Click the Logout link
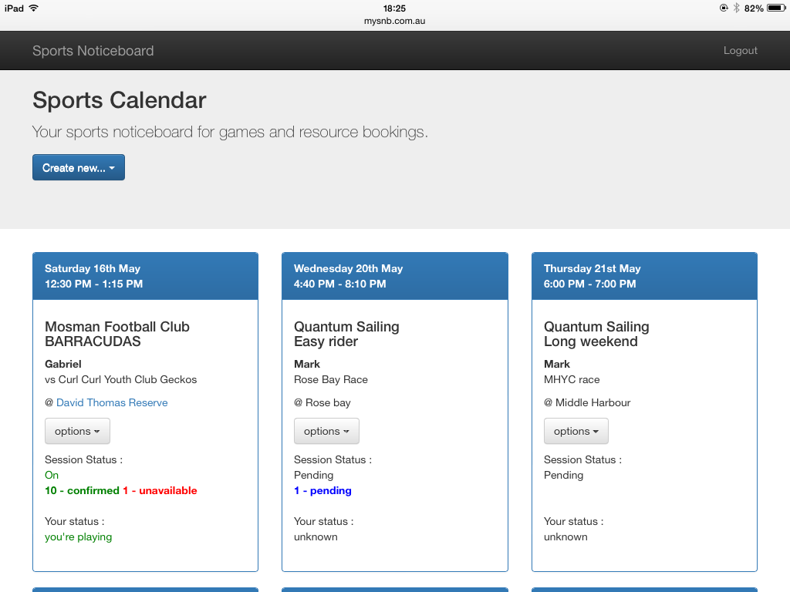 click(x=740, y=50)
